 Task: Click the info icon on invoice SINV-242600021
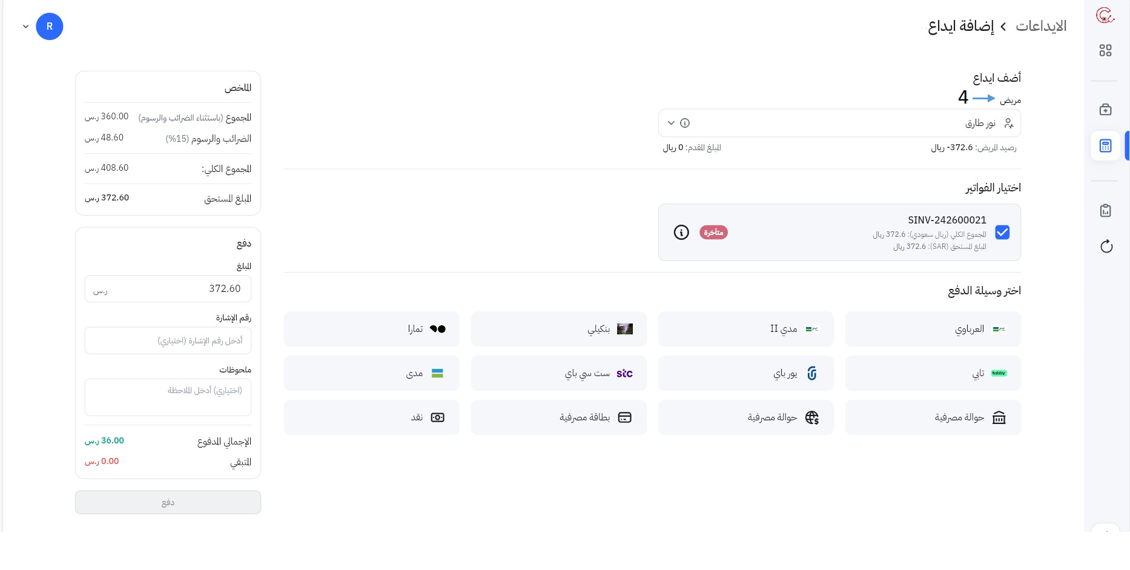[681, 233]
